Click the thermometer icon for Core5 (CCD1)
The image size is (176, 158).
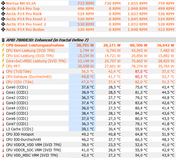[3, 113]
